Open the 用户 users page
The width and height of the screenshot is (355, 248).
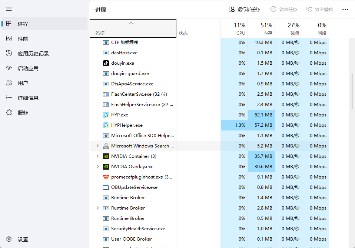tap(23, 83)
